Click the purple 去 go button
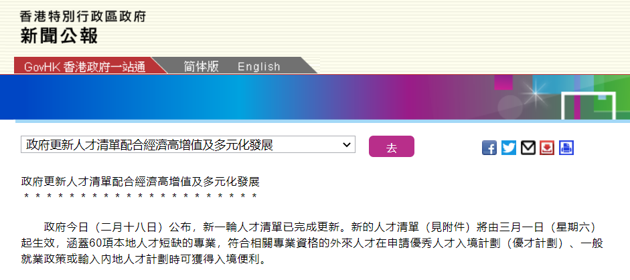 (392, 146)
